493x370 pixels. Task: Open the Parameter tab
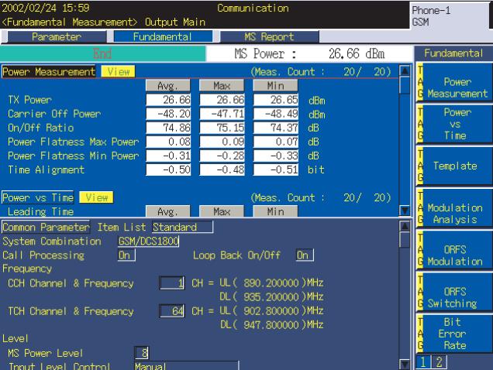[x=57, y=36]
